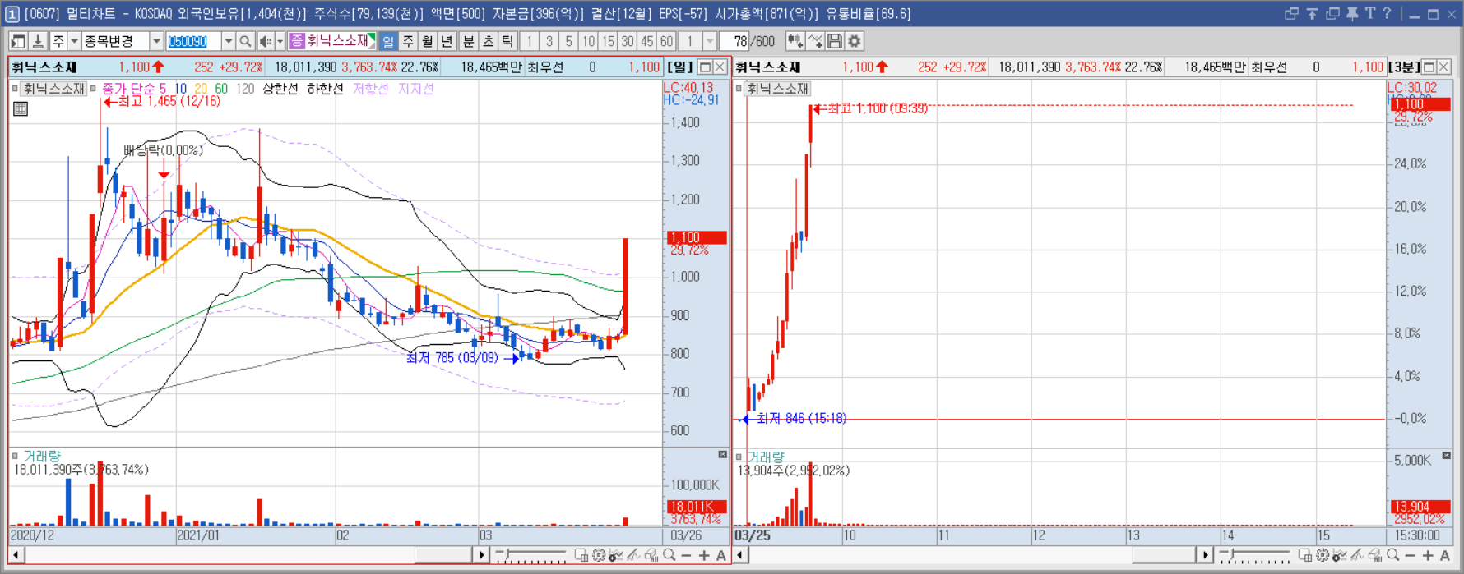Click the plus zoom-in icon below daily chart
This screenshot has height=574, width=1464.
click(x=704, y=556)
